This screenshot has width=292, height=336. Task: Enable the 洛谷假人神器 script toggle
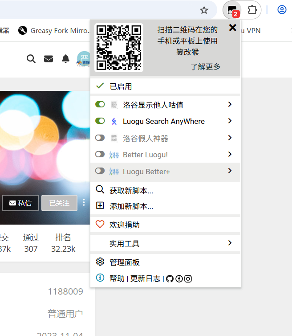[x=100, y=138]
